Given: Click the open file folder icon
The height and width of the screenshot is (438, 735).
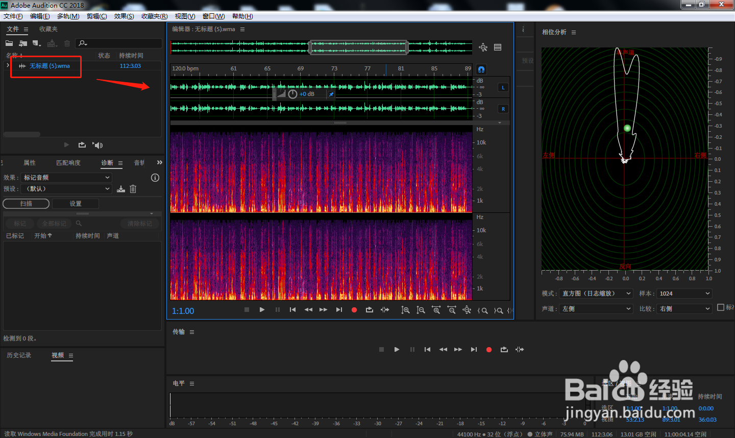Looking at the screenshot, I should point(9,43).
